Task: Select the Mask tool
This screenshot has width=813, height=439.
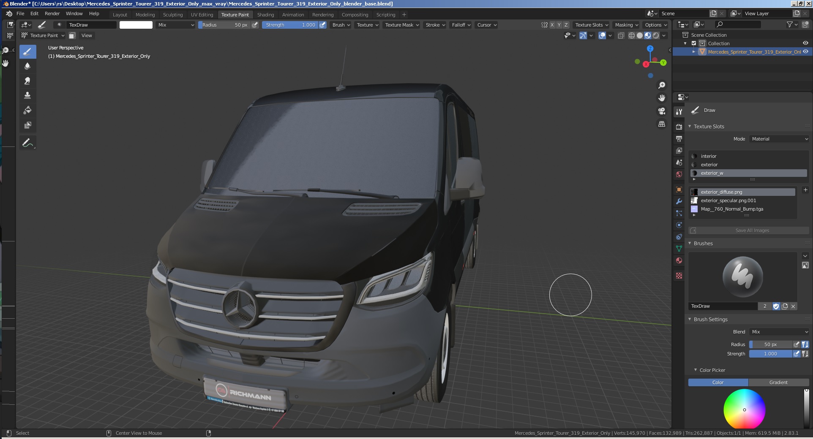Action: coord(27,125)
